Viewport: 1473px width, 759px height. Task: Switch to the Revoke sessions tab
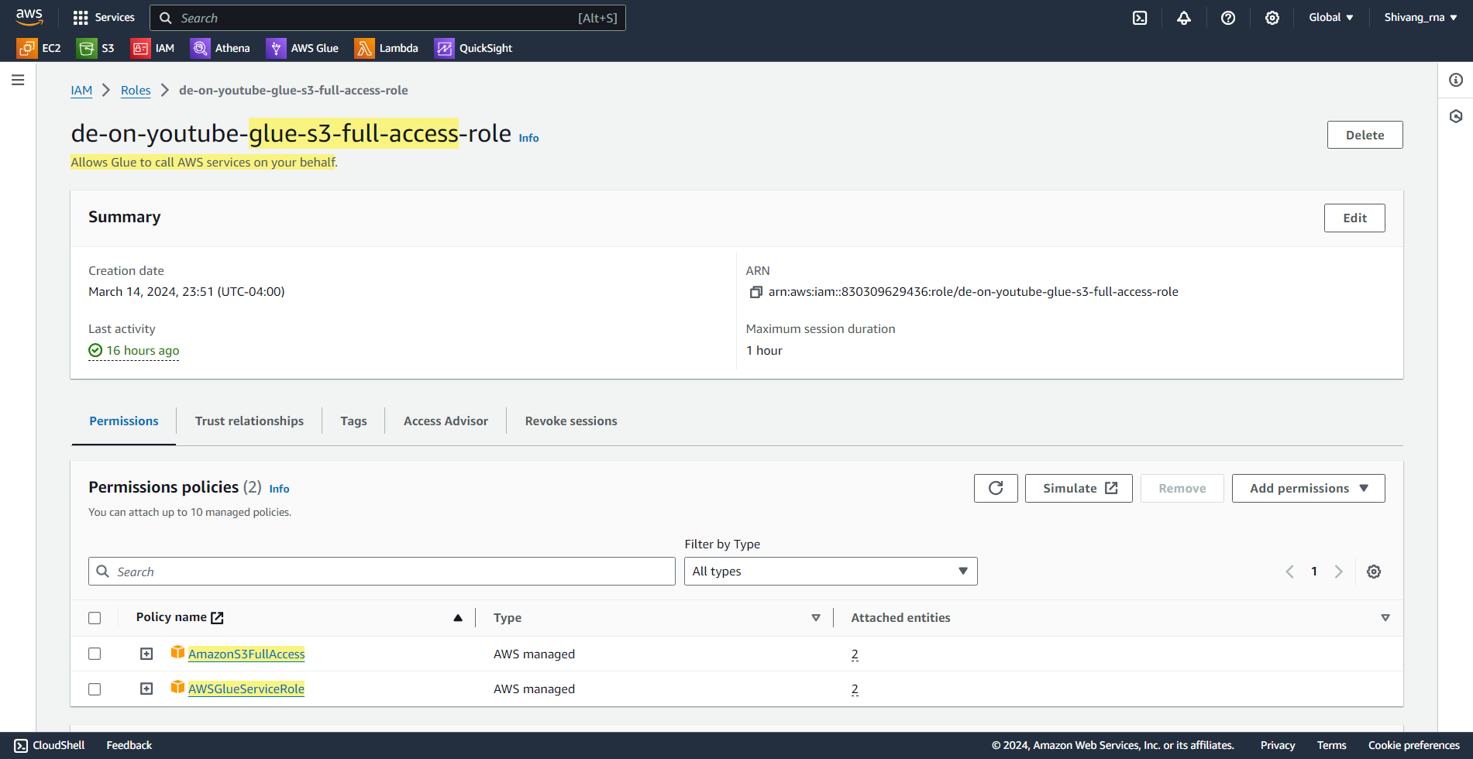(x=571, y=421)
